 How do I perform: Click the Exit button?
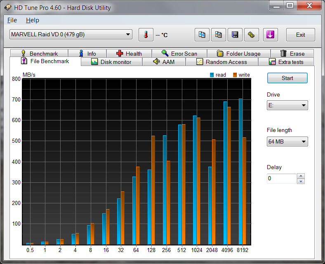click(300, 35)
